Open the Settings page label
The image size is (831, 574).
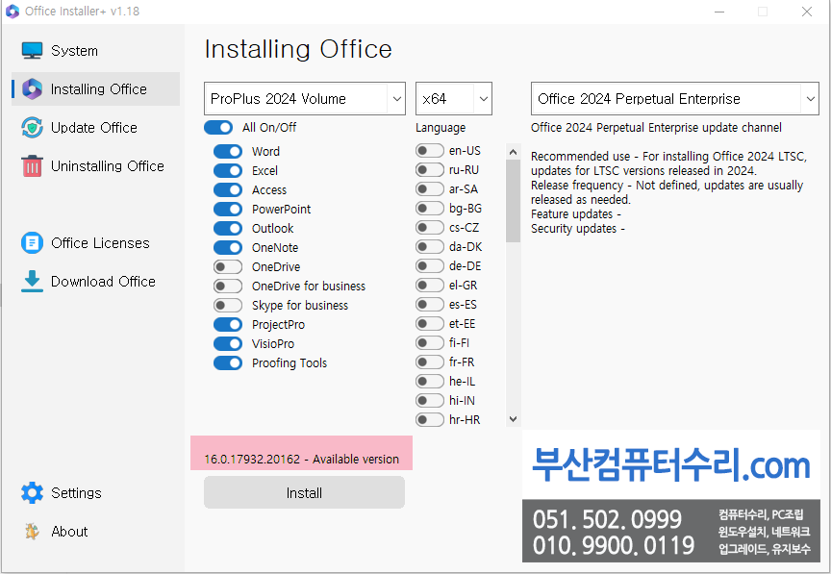click(x=76, y=493)
